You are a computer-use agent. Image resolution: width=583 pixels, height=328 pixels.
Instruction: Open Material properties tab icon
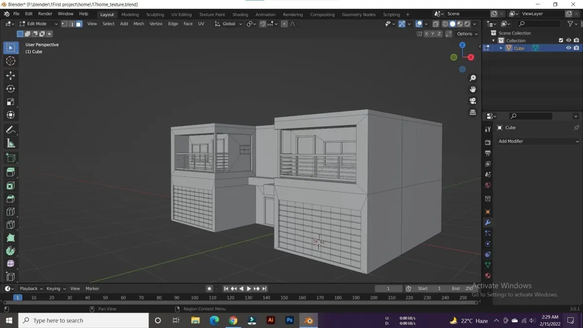pos(488,276)
